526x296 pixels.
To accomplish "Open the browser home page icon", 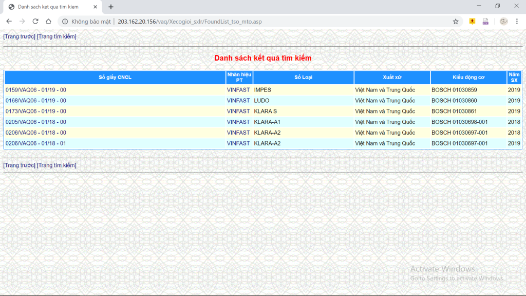I will (x=48, y=22).
